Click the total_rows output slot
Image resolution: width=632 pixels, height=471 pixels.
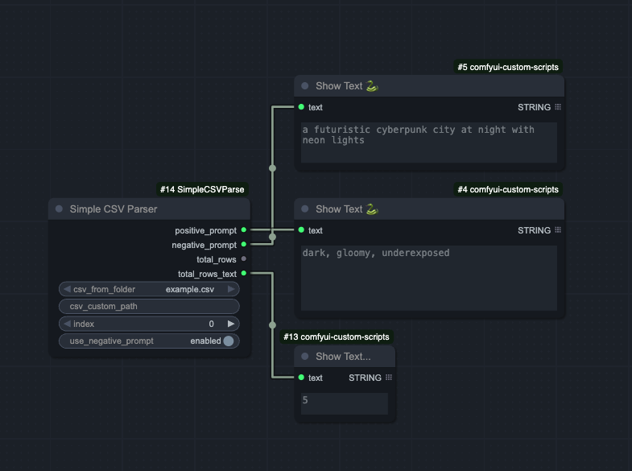click(243, 258)
